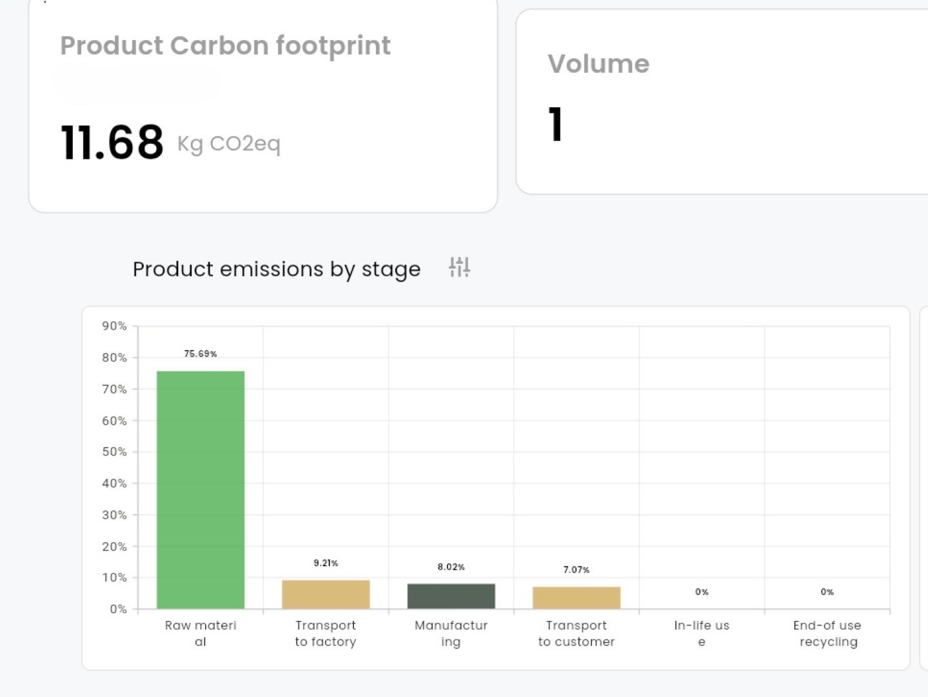The height and width of the screenshot is (697, 928).
Task: Click the 9.21% label above its bar
Action: click(x=325, y=562)
